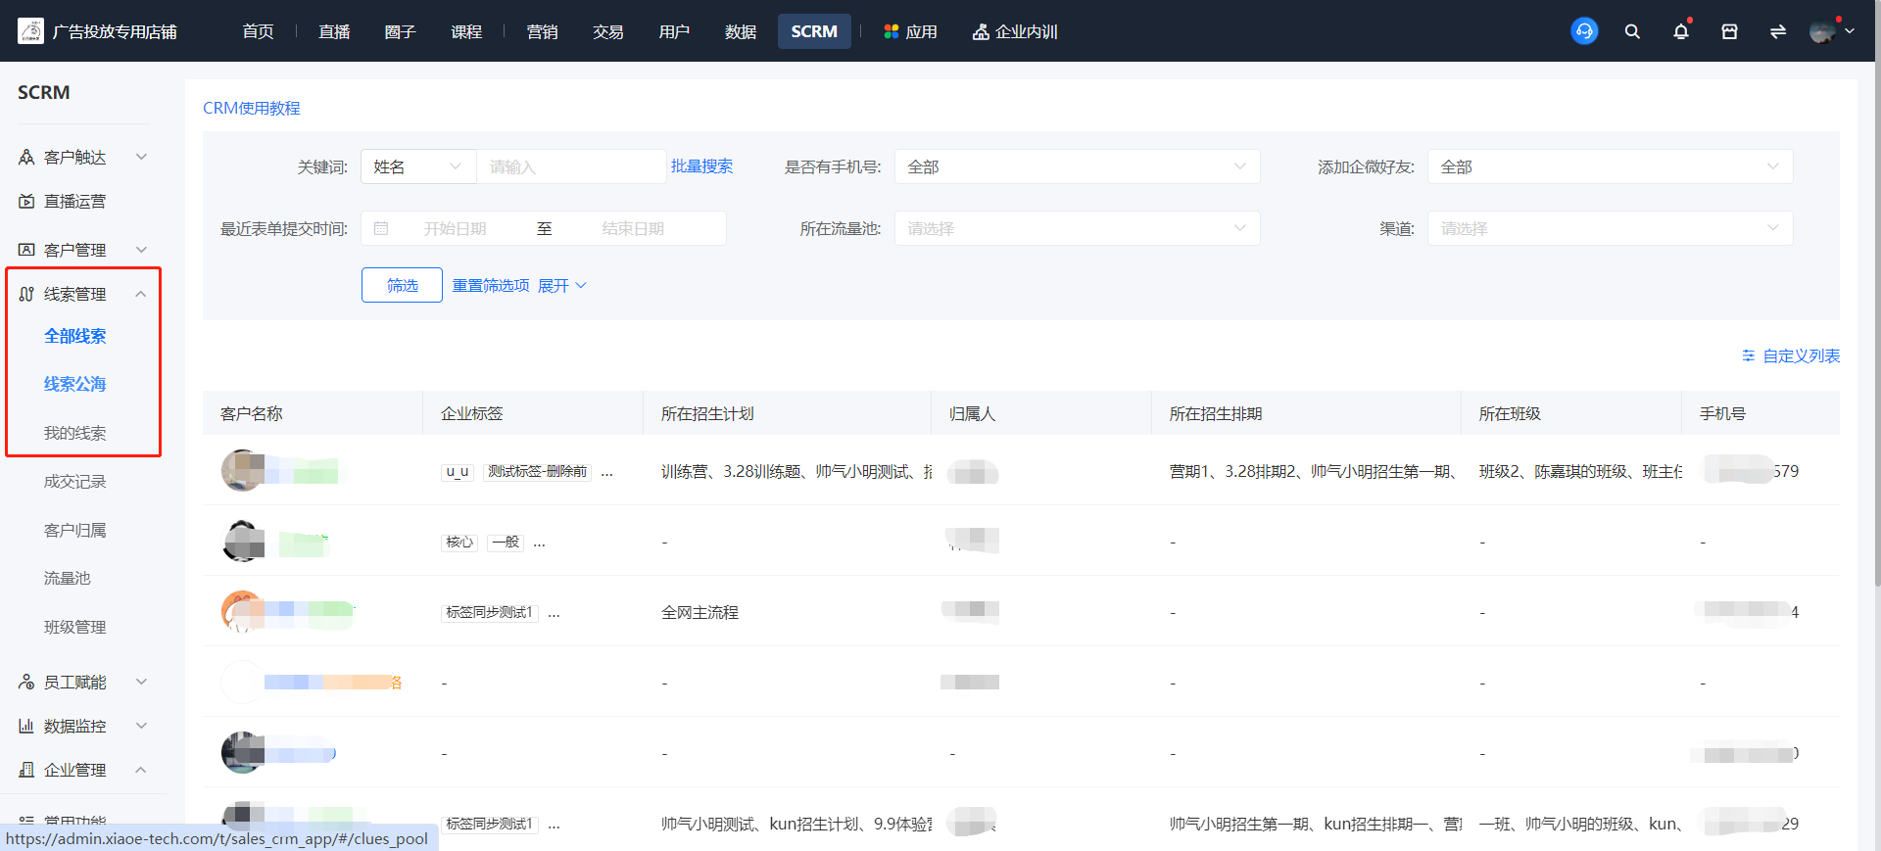Image resolution: width=1881 pixels, height=851 pixels.
Task: Click avatar of customer tagged 核心
Action: pyautogui.click(x=242, y=541)
